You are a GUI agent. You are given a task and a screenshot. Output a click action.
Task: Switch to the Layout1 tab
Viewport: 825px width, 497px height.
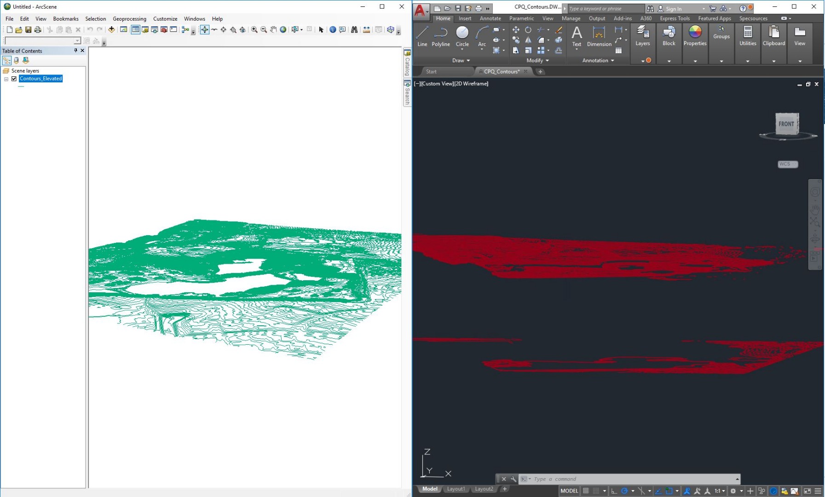(x=456, y=489)
